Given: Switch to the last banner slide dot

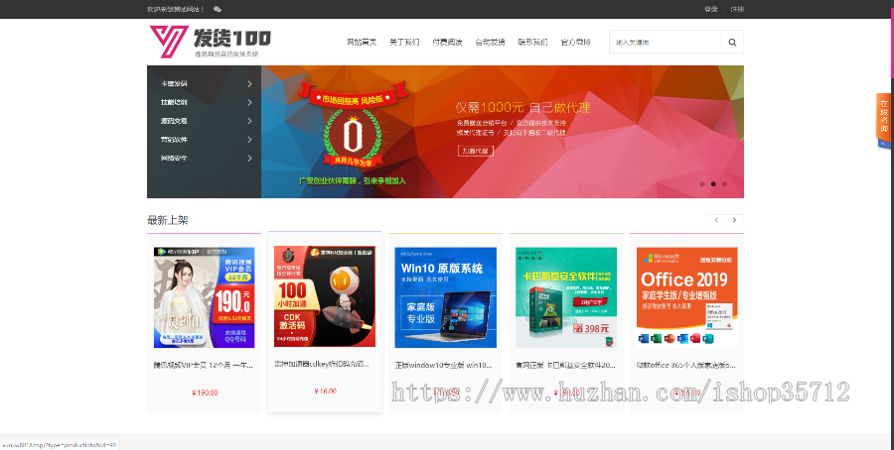Looking at the screenshot, I should pos(724,183).
